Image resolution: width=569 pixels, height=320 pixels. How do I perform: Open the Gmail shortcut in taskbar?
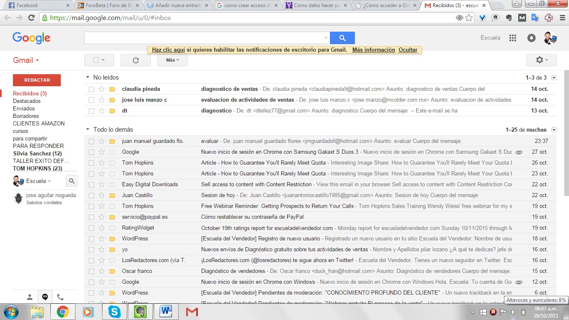[x=192, y=312]
